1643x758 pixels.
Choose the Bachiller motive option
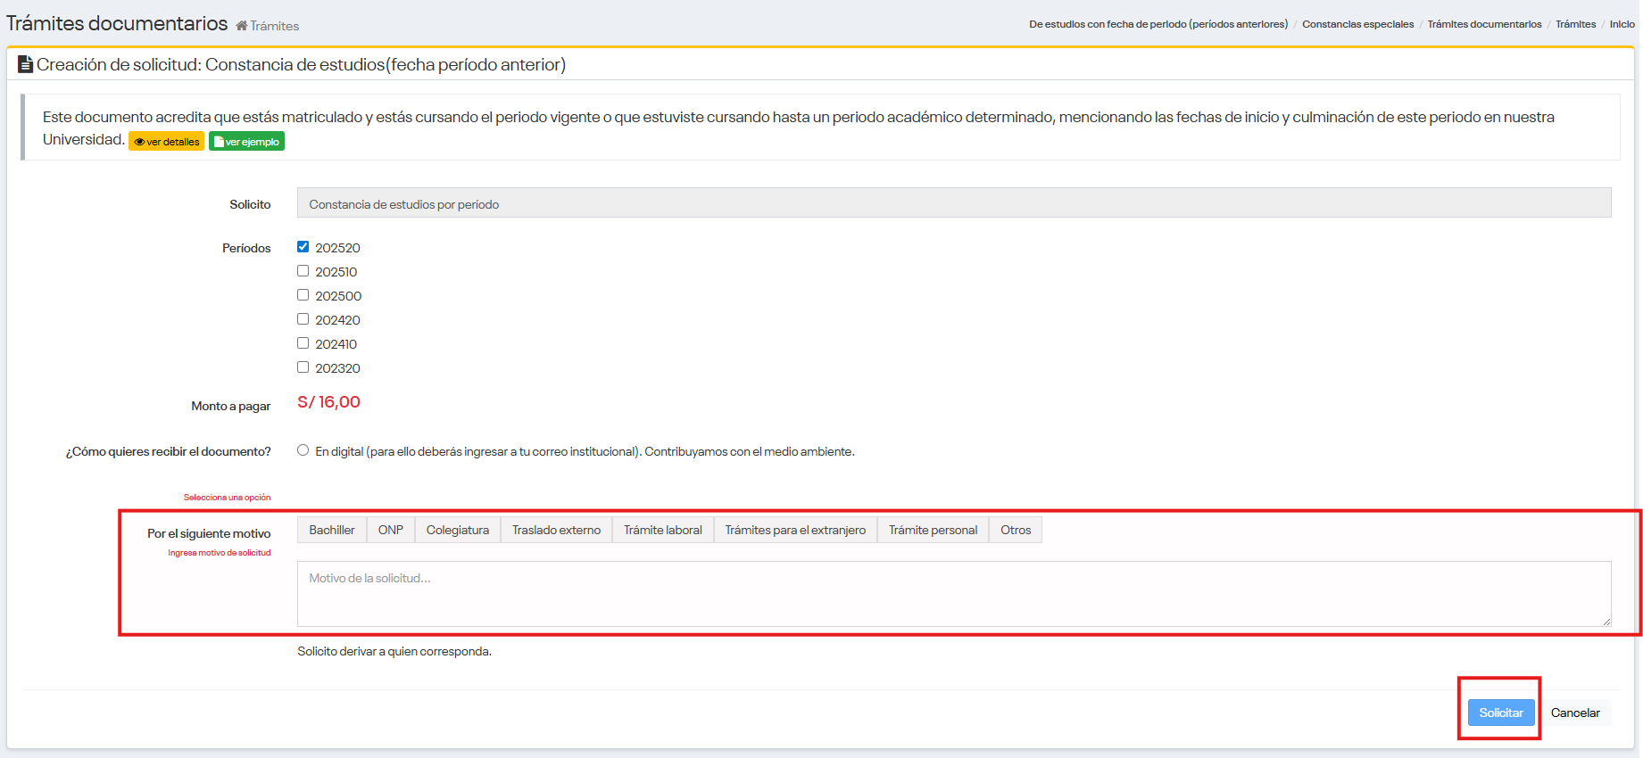click(332, 530)
